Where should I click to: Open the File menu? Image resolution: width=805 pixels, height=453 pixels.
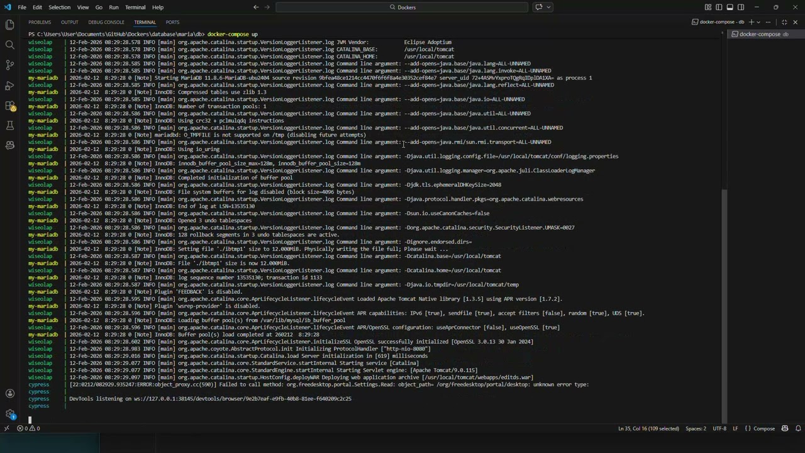pyautogui.click(x=22, y=7)
